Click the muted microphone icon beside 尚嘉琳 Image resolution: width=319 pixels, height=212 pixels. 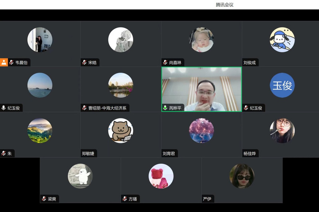pos(165,62)
